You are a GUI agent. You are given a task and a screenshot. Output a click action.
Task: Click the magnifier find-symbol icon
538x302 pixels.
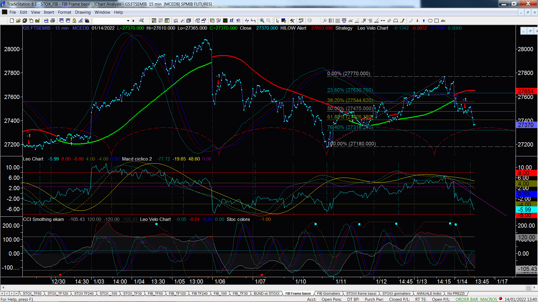pos(141,21)
